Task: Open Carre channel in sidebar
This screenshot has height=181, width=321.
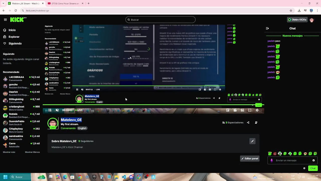Action: 21,145
